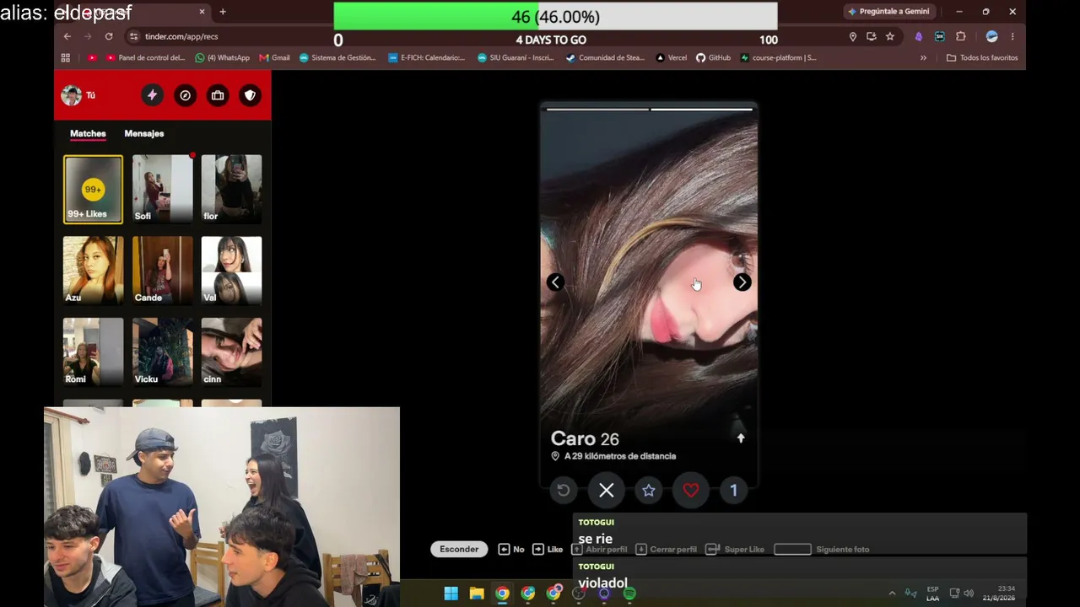Open the match with Cande
This screenshot has height=607, width=1080.
(162, 271)
